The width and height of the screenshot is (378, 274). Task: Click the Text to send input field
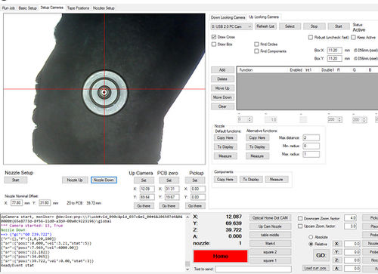coord(253,269)
